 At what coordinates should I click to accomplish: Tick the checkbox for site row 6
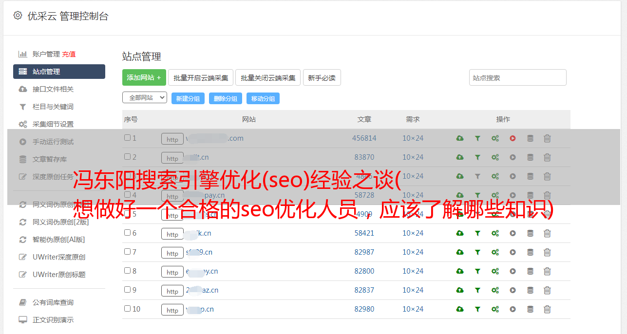127,233
